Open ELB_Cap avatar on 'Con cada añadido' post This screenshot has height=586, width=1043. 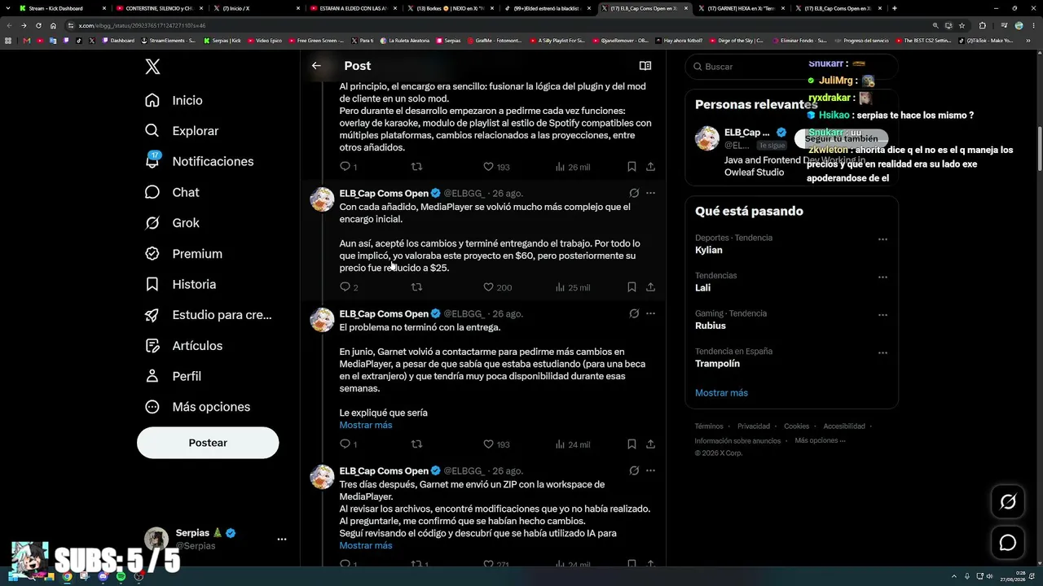[x=323, y=199]
